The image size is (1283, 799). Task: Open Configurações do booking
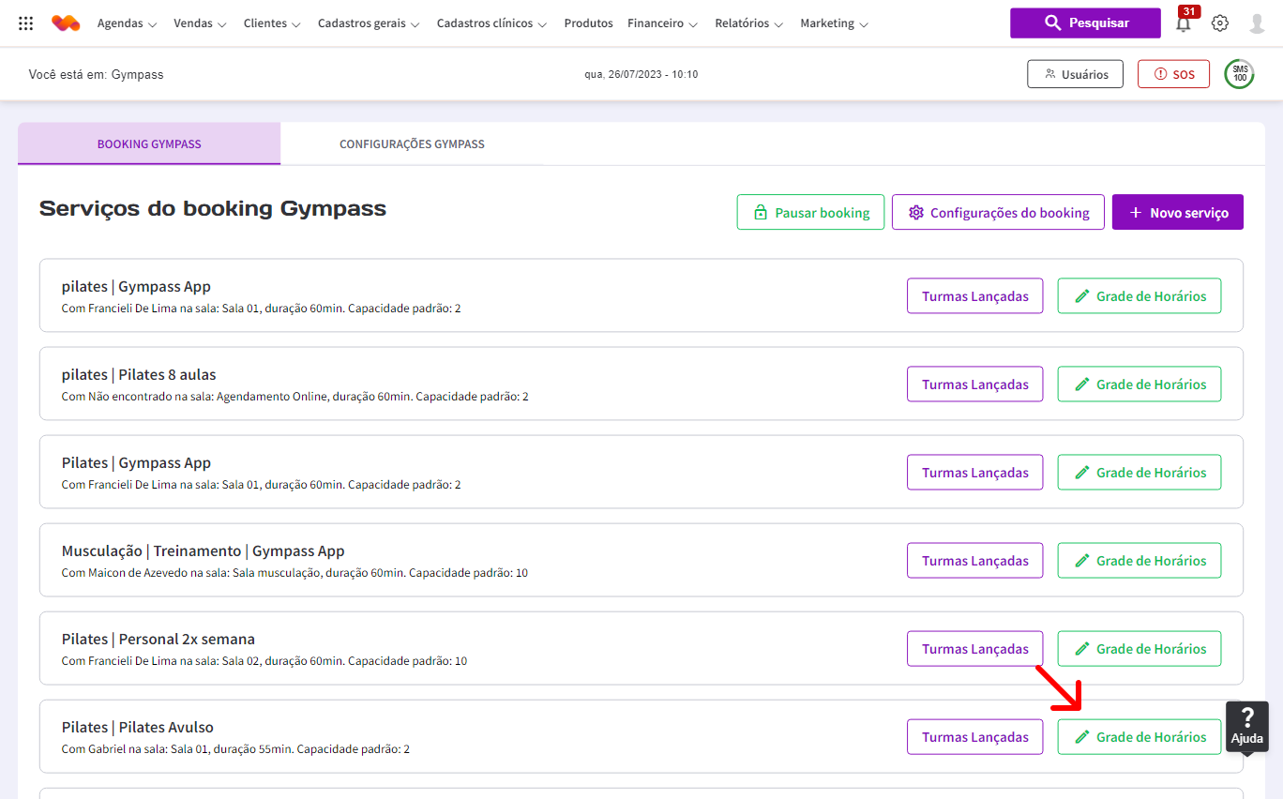998,212
